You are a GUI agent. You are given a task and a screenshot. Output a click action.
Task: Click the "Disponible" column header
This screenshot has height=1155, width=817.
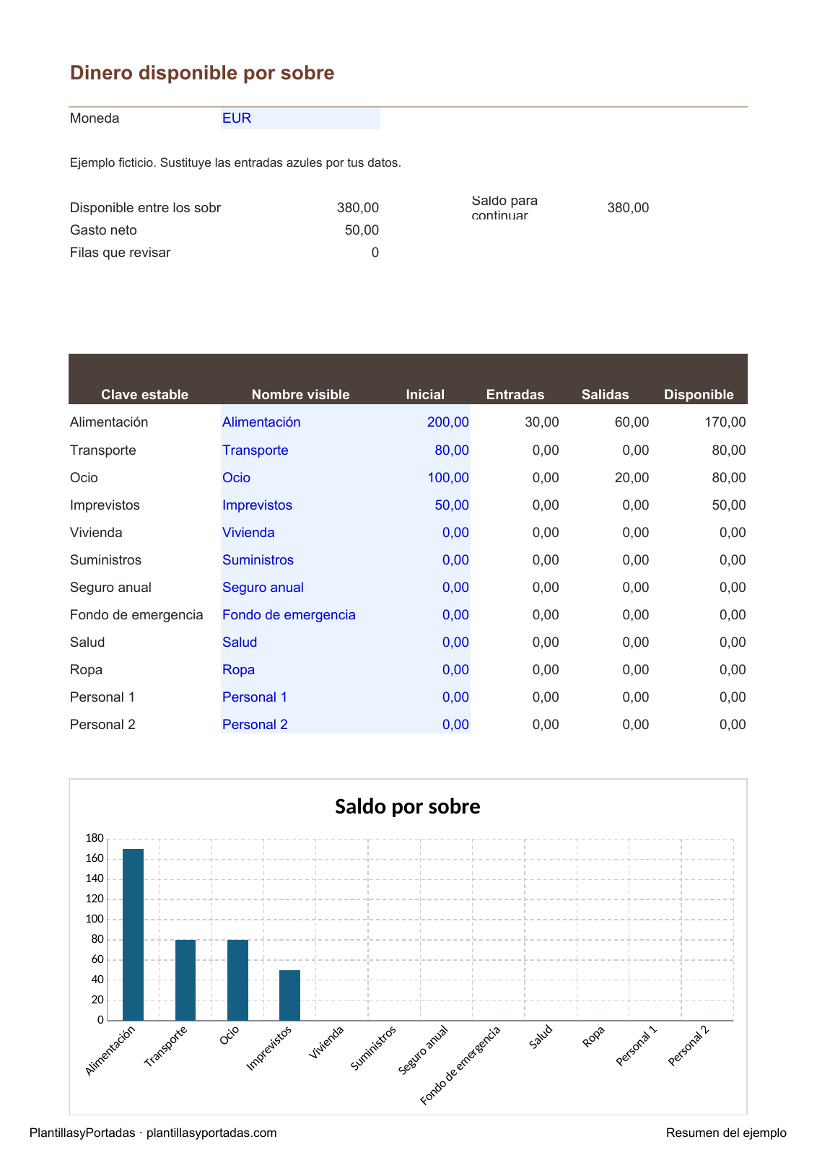[699, 395]
